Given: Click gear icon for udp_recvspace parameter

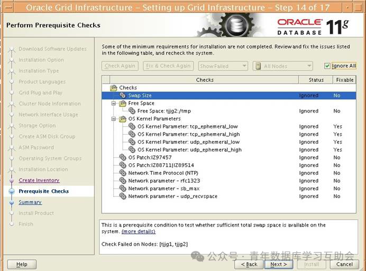Looking at the screenshot, I should pyautogui.click(x=123, y=196).
